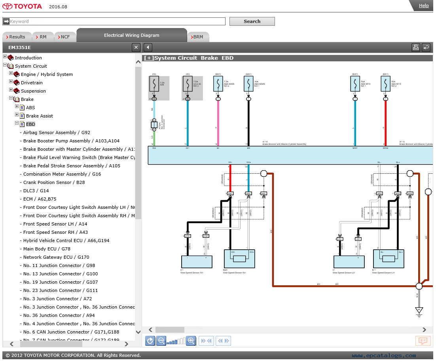The width and height of the screenshot is (436, 362).
Task: Collapse the EBD tree node
Action: pyautogui.click(x=17, y=123)
